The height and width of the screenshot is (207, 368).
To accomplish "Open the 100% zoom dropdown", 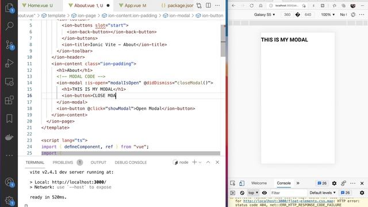I will pyautogui.click(x=328, y=14).
